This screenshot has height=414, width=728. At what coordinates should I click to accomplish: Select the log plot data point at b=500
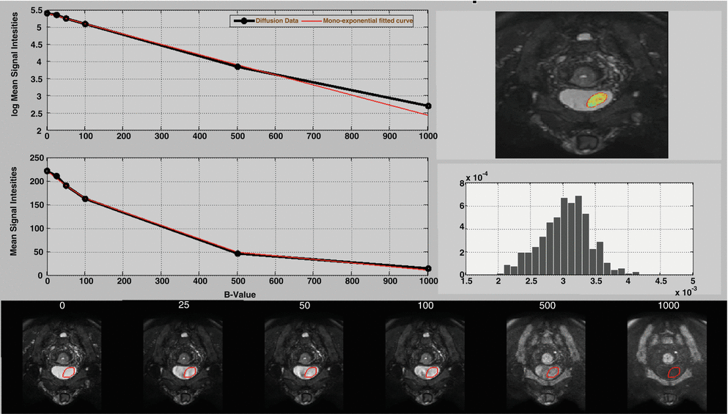click(x=238, y=67)
